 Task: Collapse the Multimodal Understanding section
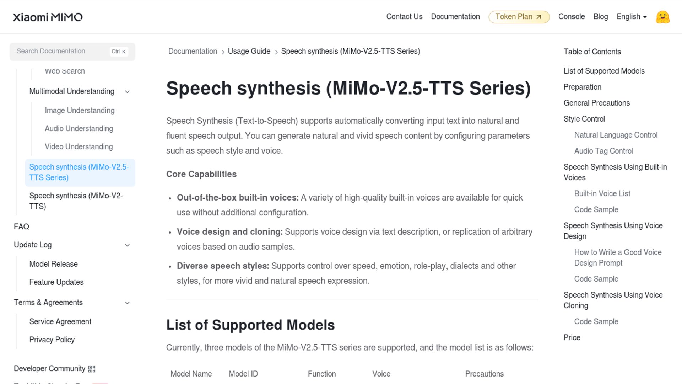pyautogui.click(x=128, y=92)
